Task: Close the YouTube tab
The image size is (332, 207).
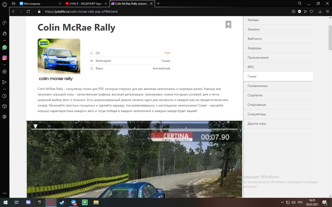Action: [x=106, y=4]
